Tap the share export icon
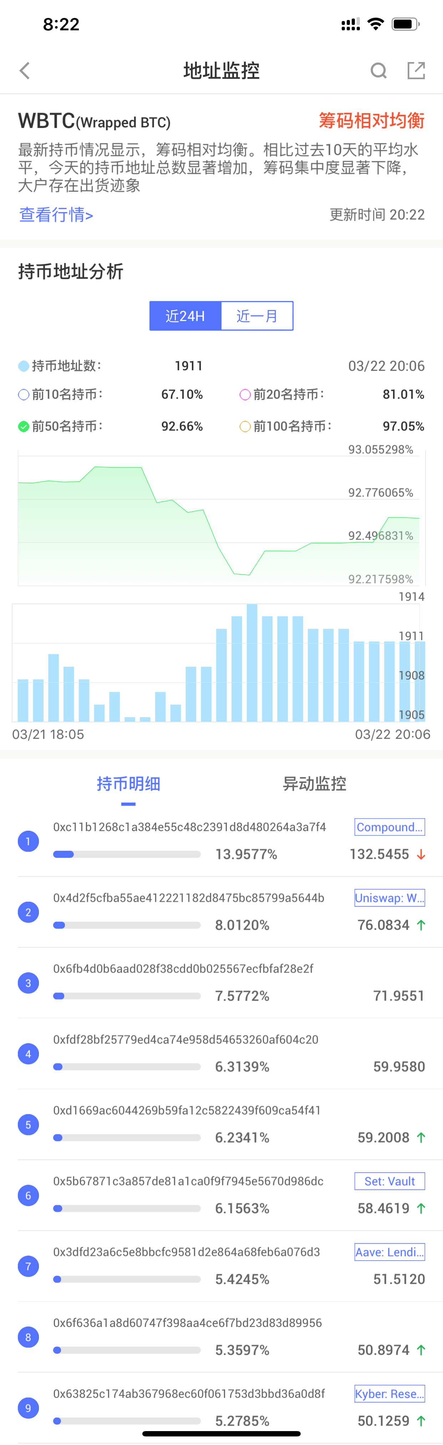The width and height of the screenshot is (443, 1445). tap(416, 71)
